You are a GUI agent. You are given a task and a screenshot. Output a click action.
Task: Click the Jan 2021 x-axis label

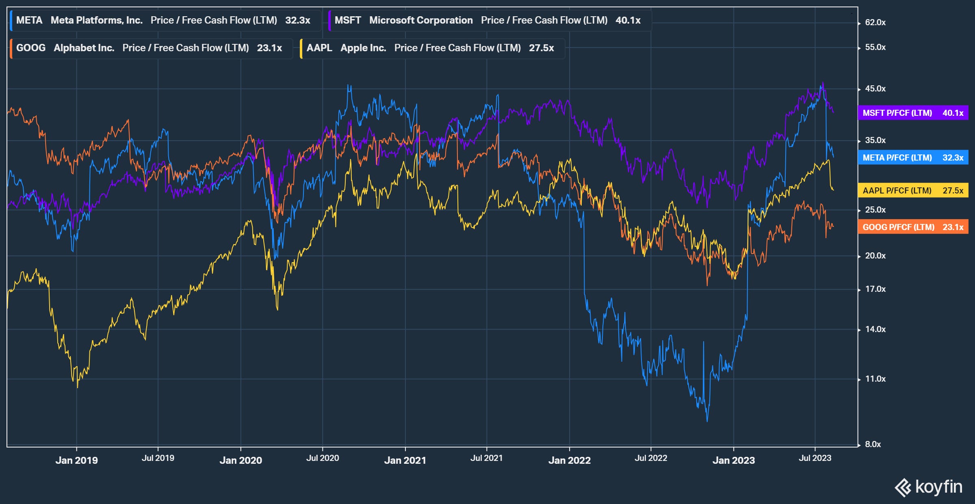pos(405,461)
